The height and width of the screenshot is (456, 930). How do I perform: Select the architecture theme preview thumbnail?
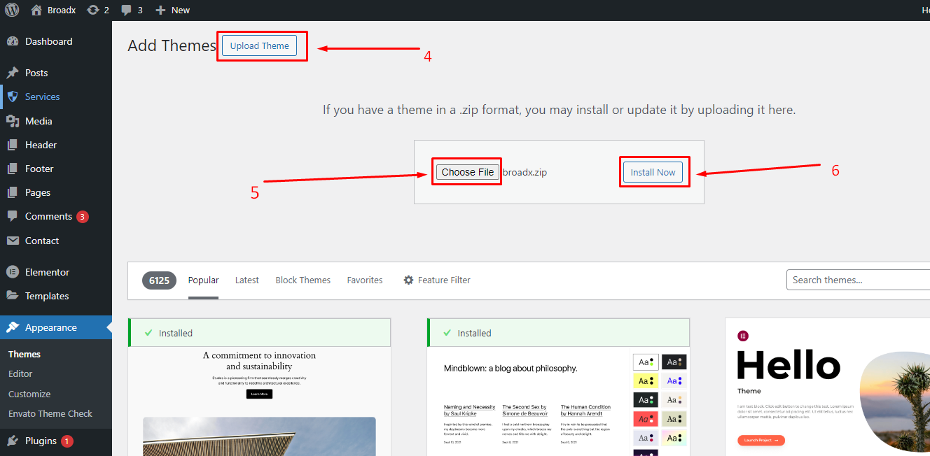coord(259,401)
